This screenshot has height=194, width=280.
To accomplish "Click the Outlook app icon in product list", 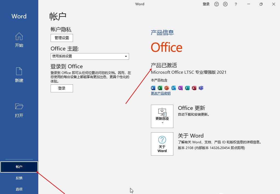I will [173, 88].
